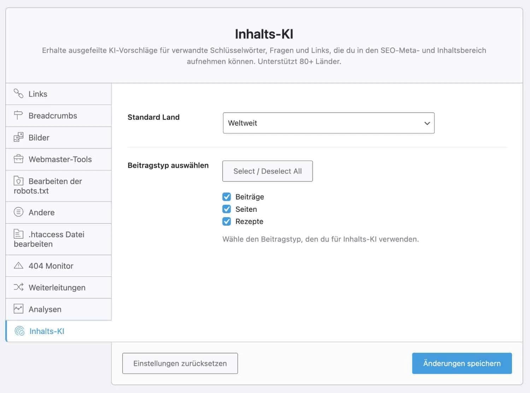Click the signpost icon next to Breadcrumbs

18,115
